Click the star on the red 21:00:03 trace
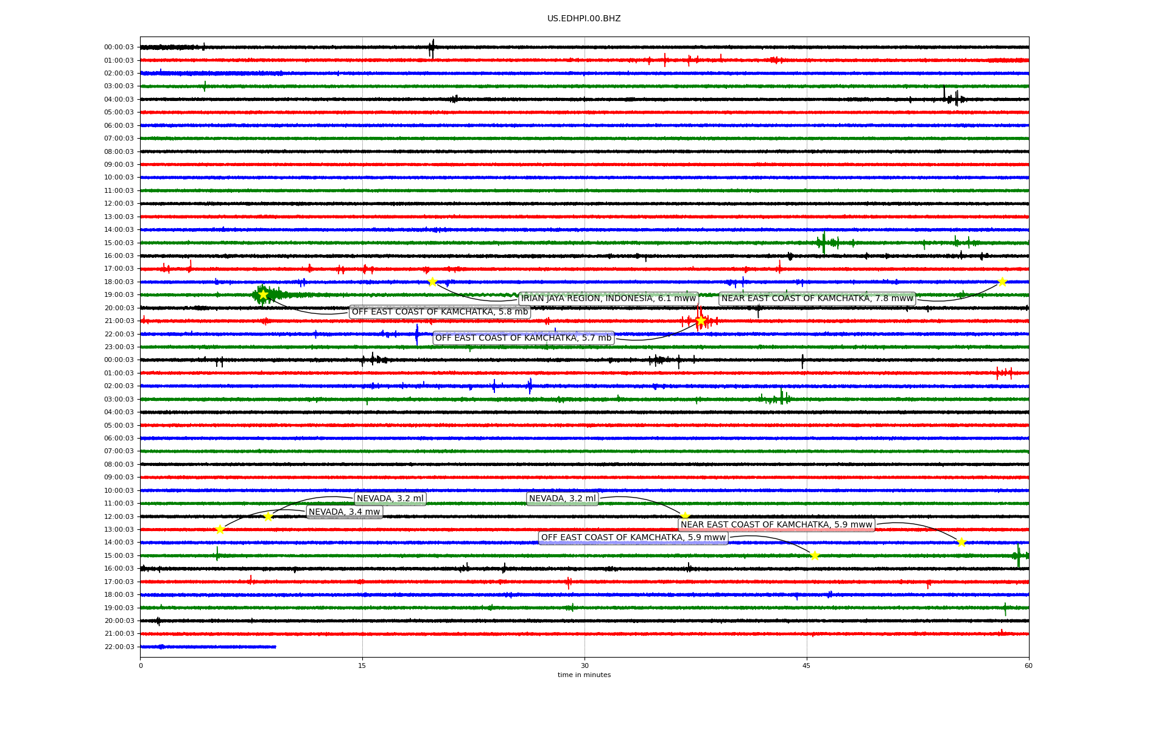This screenshot has height=730, width=1169. pyautogui.click(x=701, y=321)
